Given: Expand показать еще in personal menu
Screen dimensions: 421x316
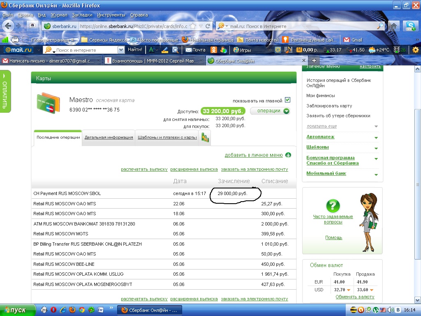Looking at the screenshot, I should tap(322, 126).
